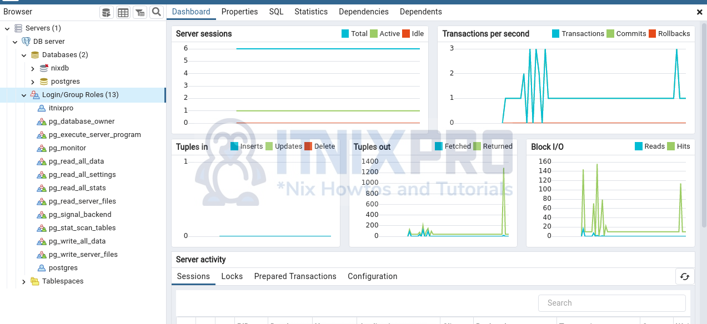Collapse the Servers tree node
The width and height of the screenshot is (707, 324).
pos(7,28)
